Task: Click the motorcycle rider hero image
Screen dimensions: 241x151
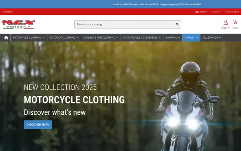Action: pyautogui.click(x=187, y=106)
